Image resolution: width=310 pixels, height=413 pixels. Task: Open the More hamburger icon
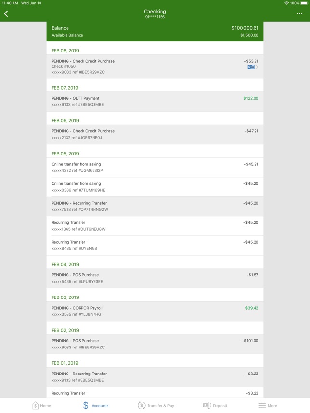262,406
